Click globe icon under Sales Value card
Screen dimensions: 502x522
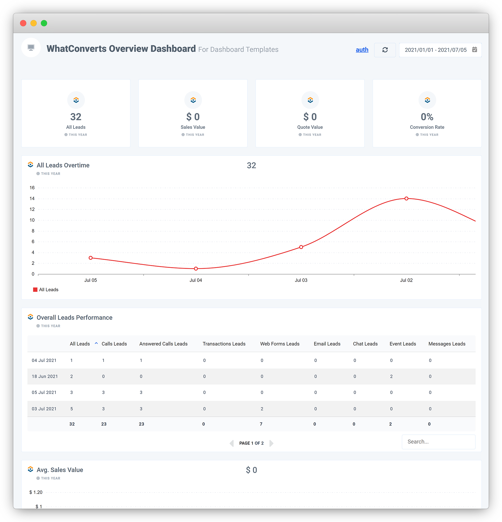click(183, 135)
